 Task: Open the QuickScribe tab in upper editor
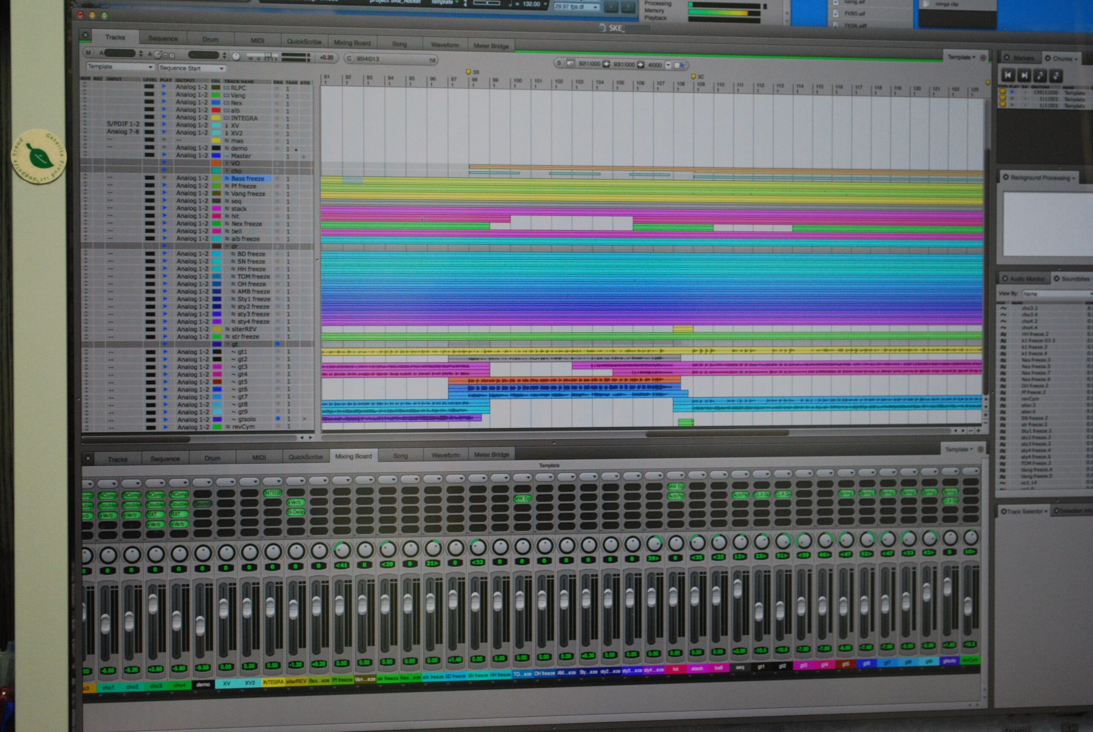[304, 41]
